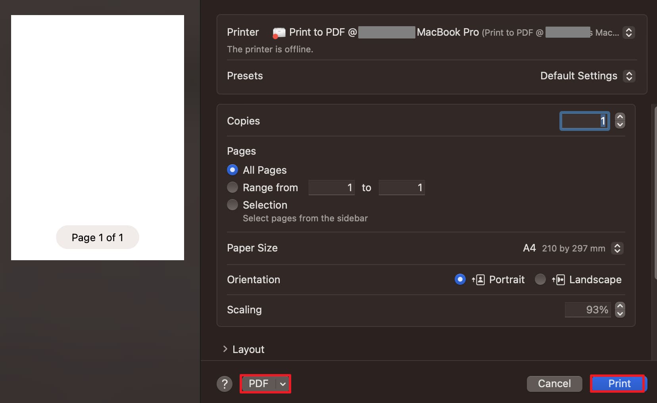Open the Printer selection dropdown

629,32
